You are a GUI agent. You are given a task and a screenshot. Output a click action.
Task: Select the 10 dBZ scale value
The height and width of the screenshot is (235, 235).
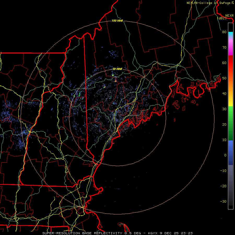[x=224, y=140]
